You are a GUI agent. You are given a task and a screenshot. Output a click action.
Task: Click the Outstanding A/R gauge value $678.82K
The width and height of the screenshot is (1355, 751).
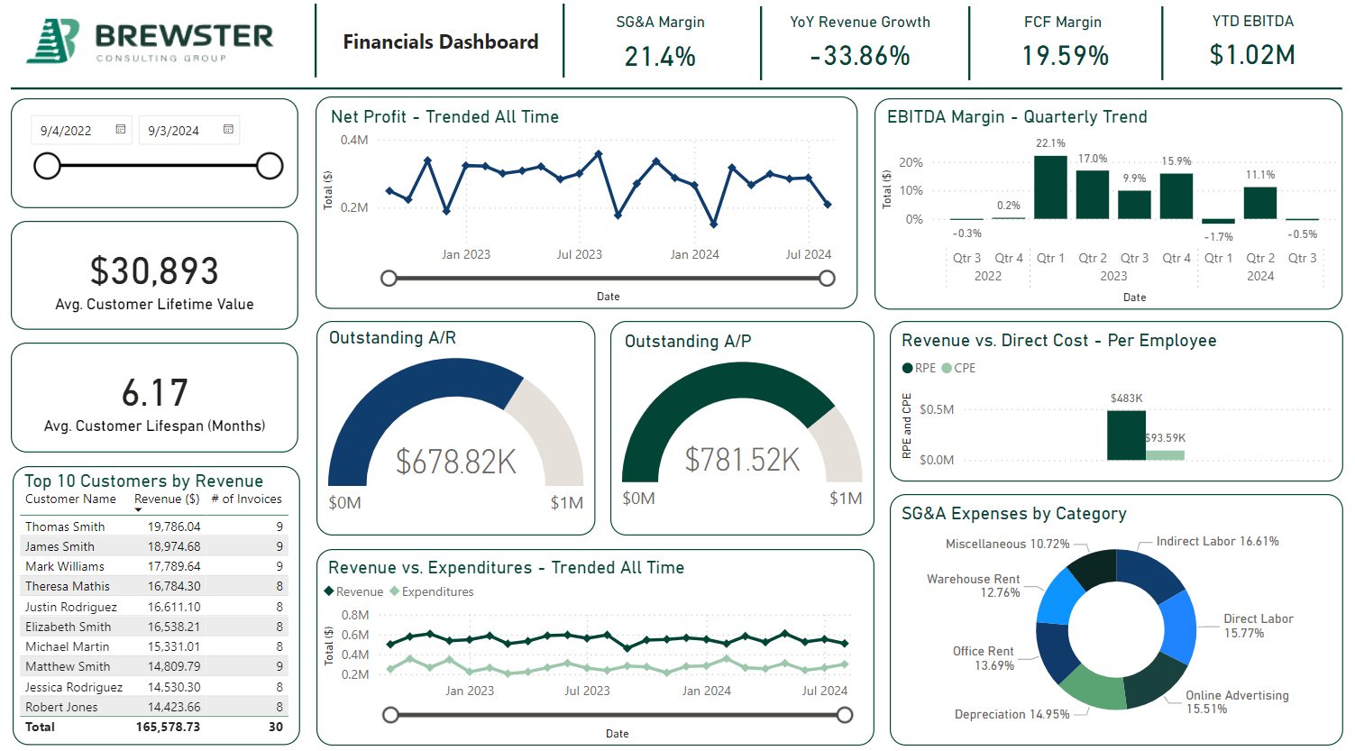[455, 462]
